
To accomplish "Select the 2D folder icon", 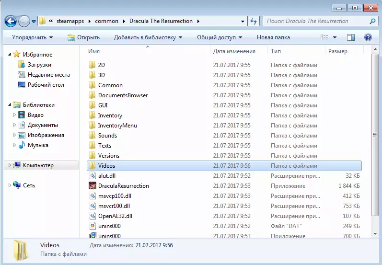I will click(92, 65).
